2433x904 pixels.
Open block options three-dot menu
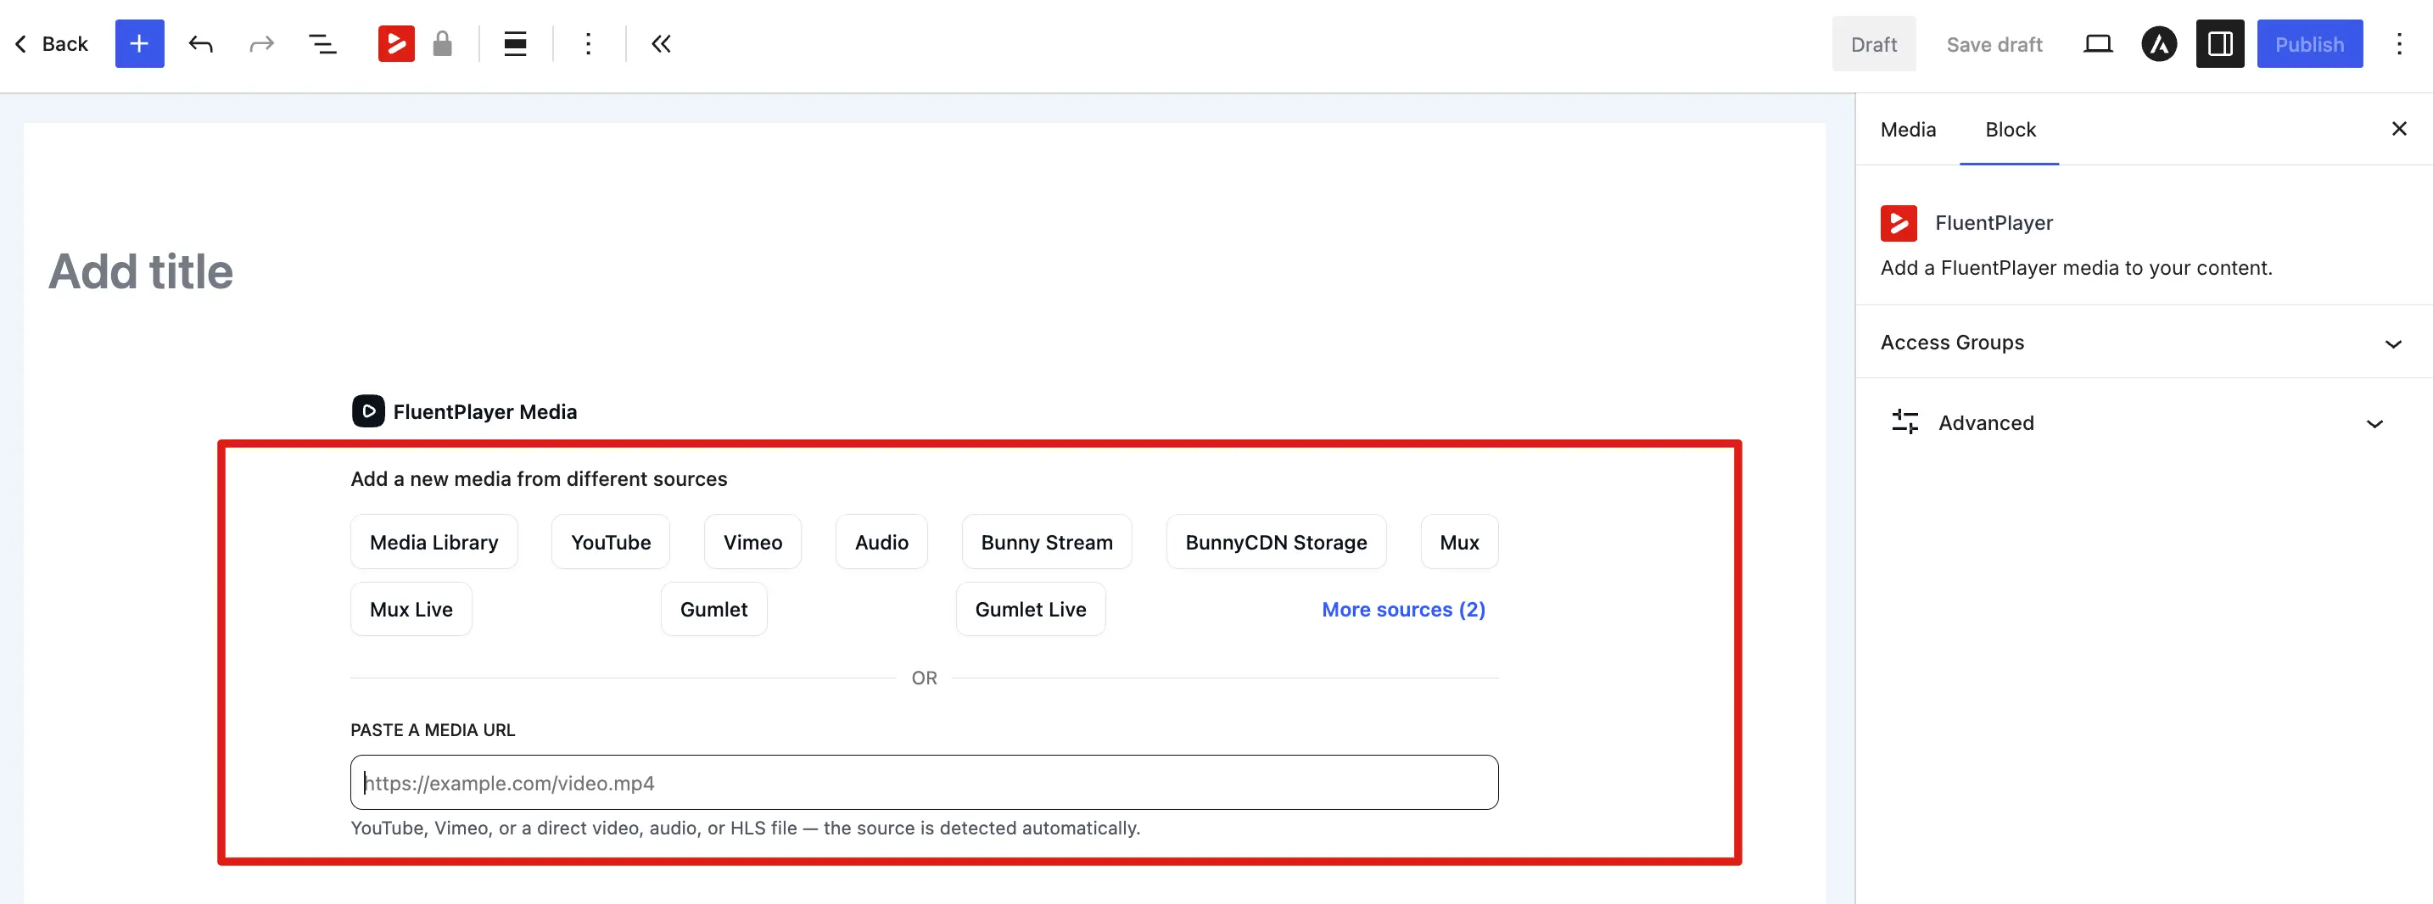(x=588, y=43)
